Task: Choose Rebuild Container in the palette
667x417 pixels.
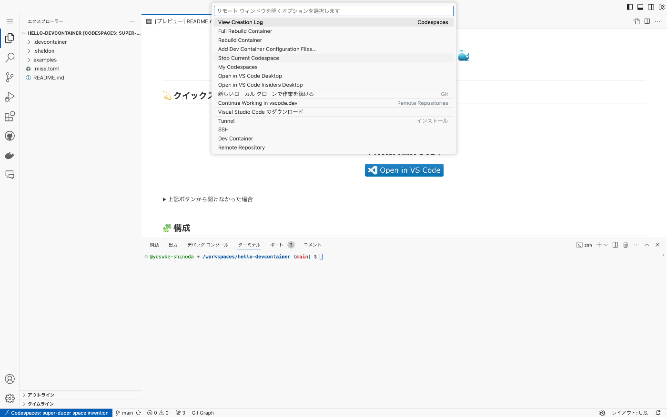Action: click(x=333, y=40)
